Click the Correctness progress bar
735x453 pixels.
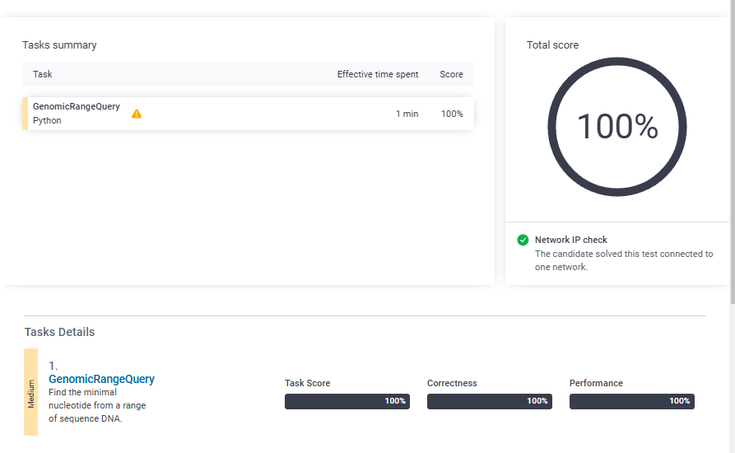490,401
